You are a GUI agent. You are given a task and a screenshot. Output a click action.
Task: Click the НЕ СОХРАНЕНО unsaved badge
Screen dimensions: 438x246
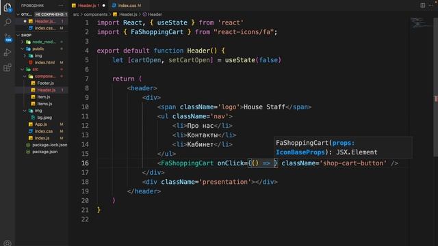[51, 14]
